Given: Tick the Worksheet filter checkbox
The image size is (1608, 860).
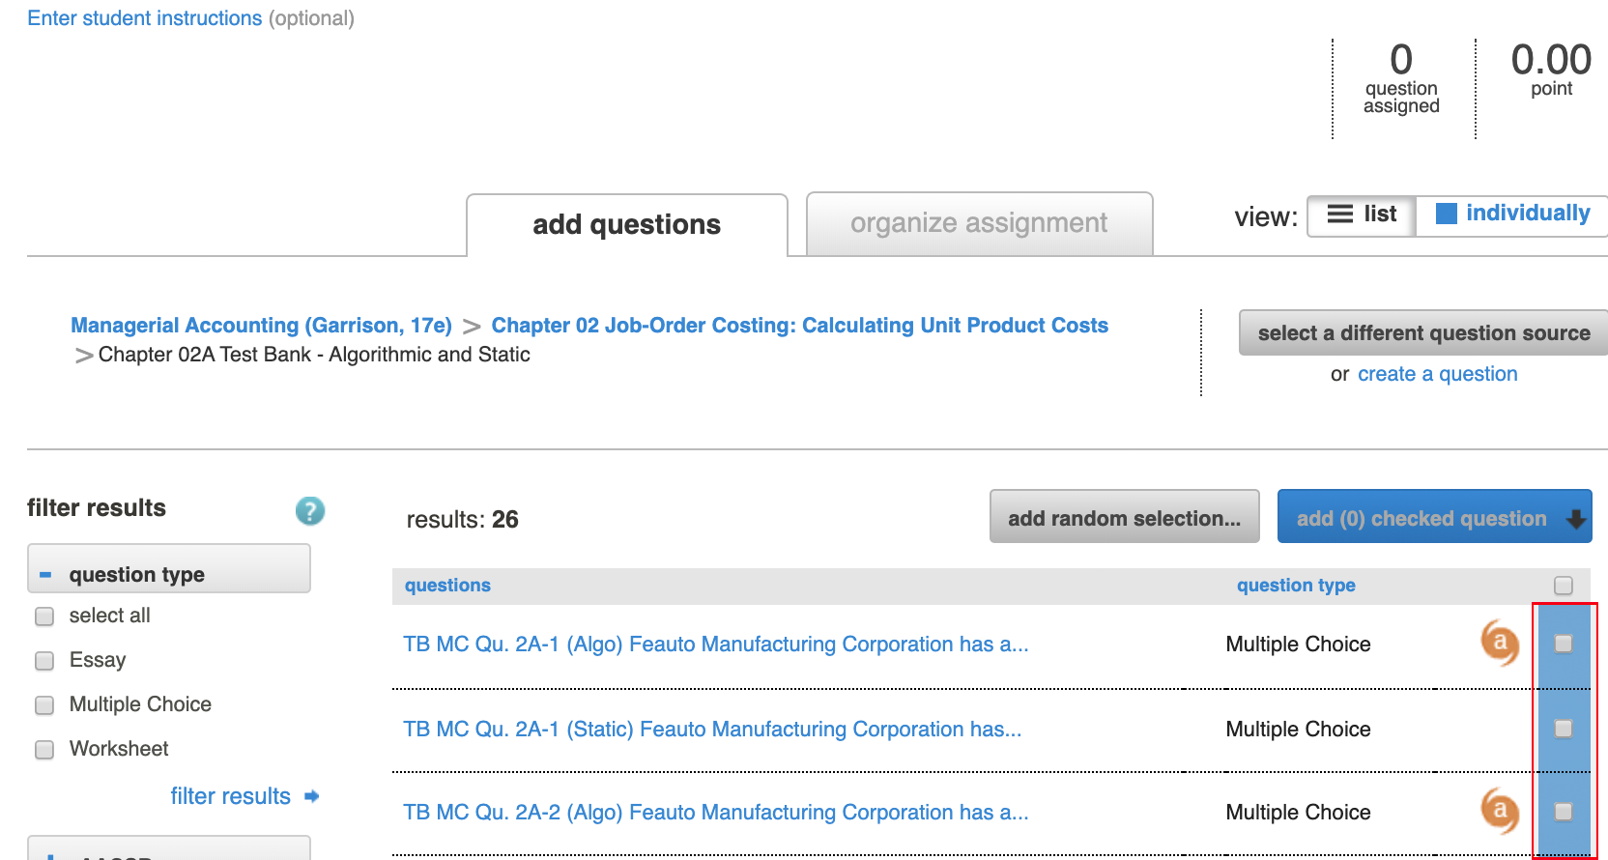Looking at the screenshot, I should pos(44,750).
